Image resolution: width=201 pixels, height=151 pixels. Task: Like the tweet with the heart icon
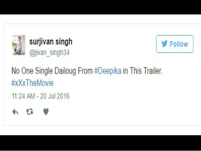(46, 111)
